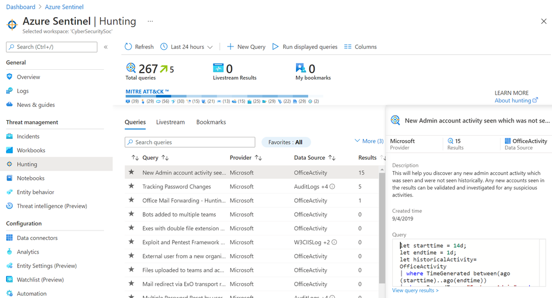Switch to the Bookmarks tab
Image resolution: width=552 pixels, height=298 pixels.
[211, 122]
